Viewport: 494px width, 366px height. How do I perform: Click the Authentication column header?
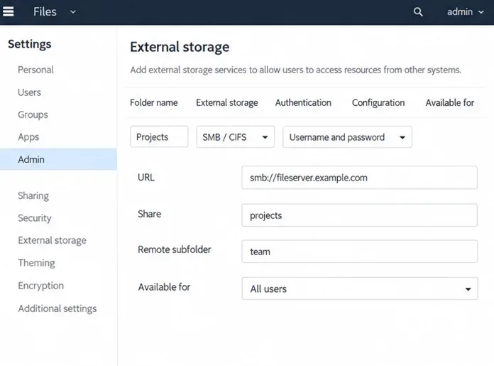tap(303, 102)
